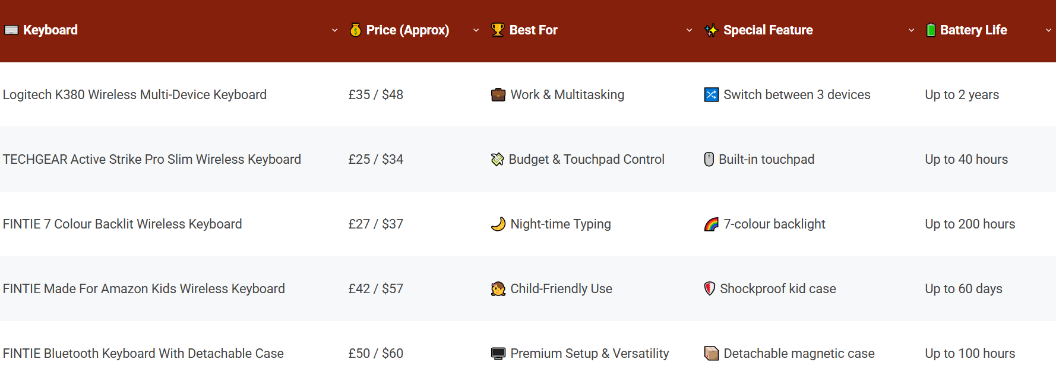
Task: Expand the Price (Approx) column dropdown
Action: (476, 30)
